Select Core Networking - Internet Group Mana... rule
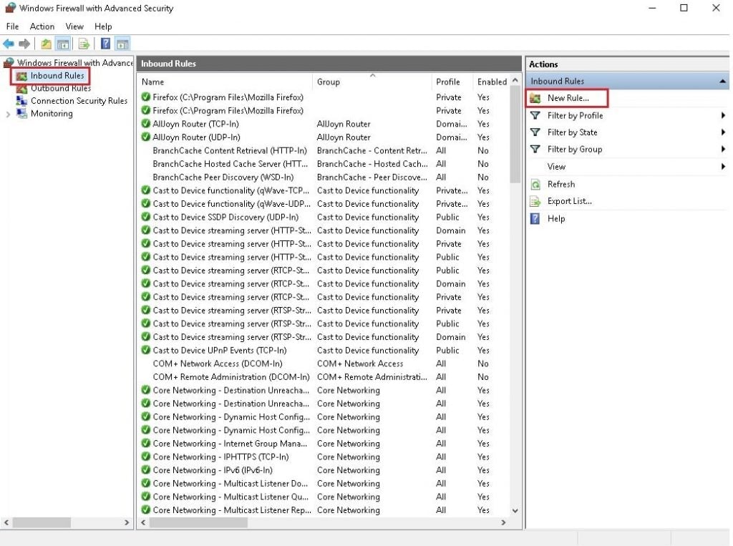This screenshot has width=733, height=546. tap(230, 444)
